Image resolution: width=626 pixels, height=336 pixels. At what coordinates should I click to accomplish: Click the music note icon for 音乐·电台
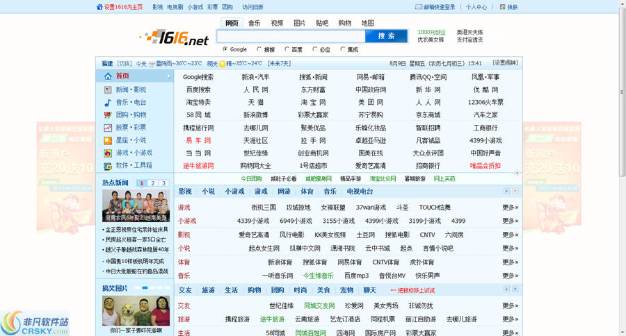(108, 103)
